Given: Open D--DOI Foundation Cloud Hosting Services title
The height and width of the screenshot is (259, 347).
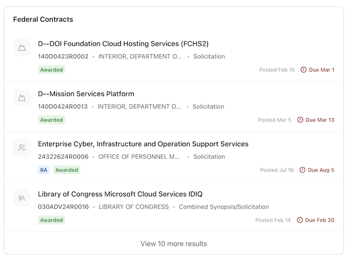Looking at the screenshot, I should (x=123, y=44).
